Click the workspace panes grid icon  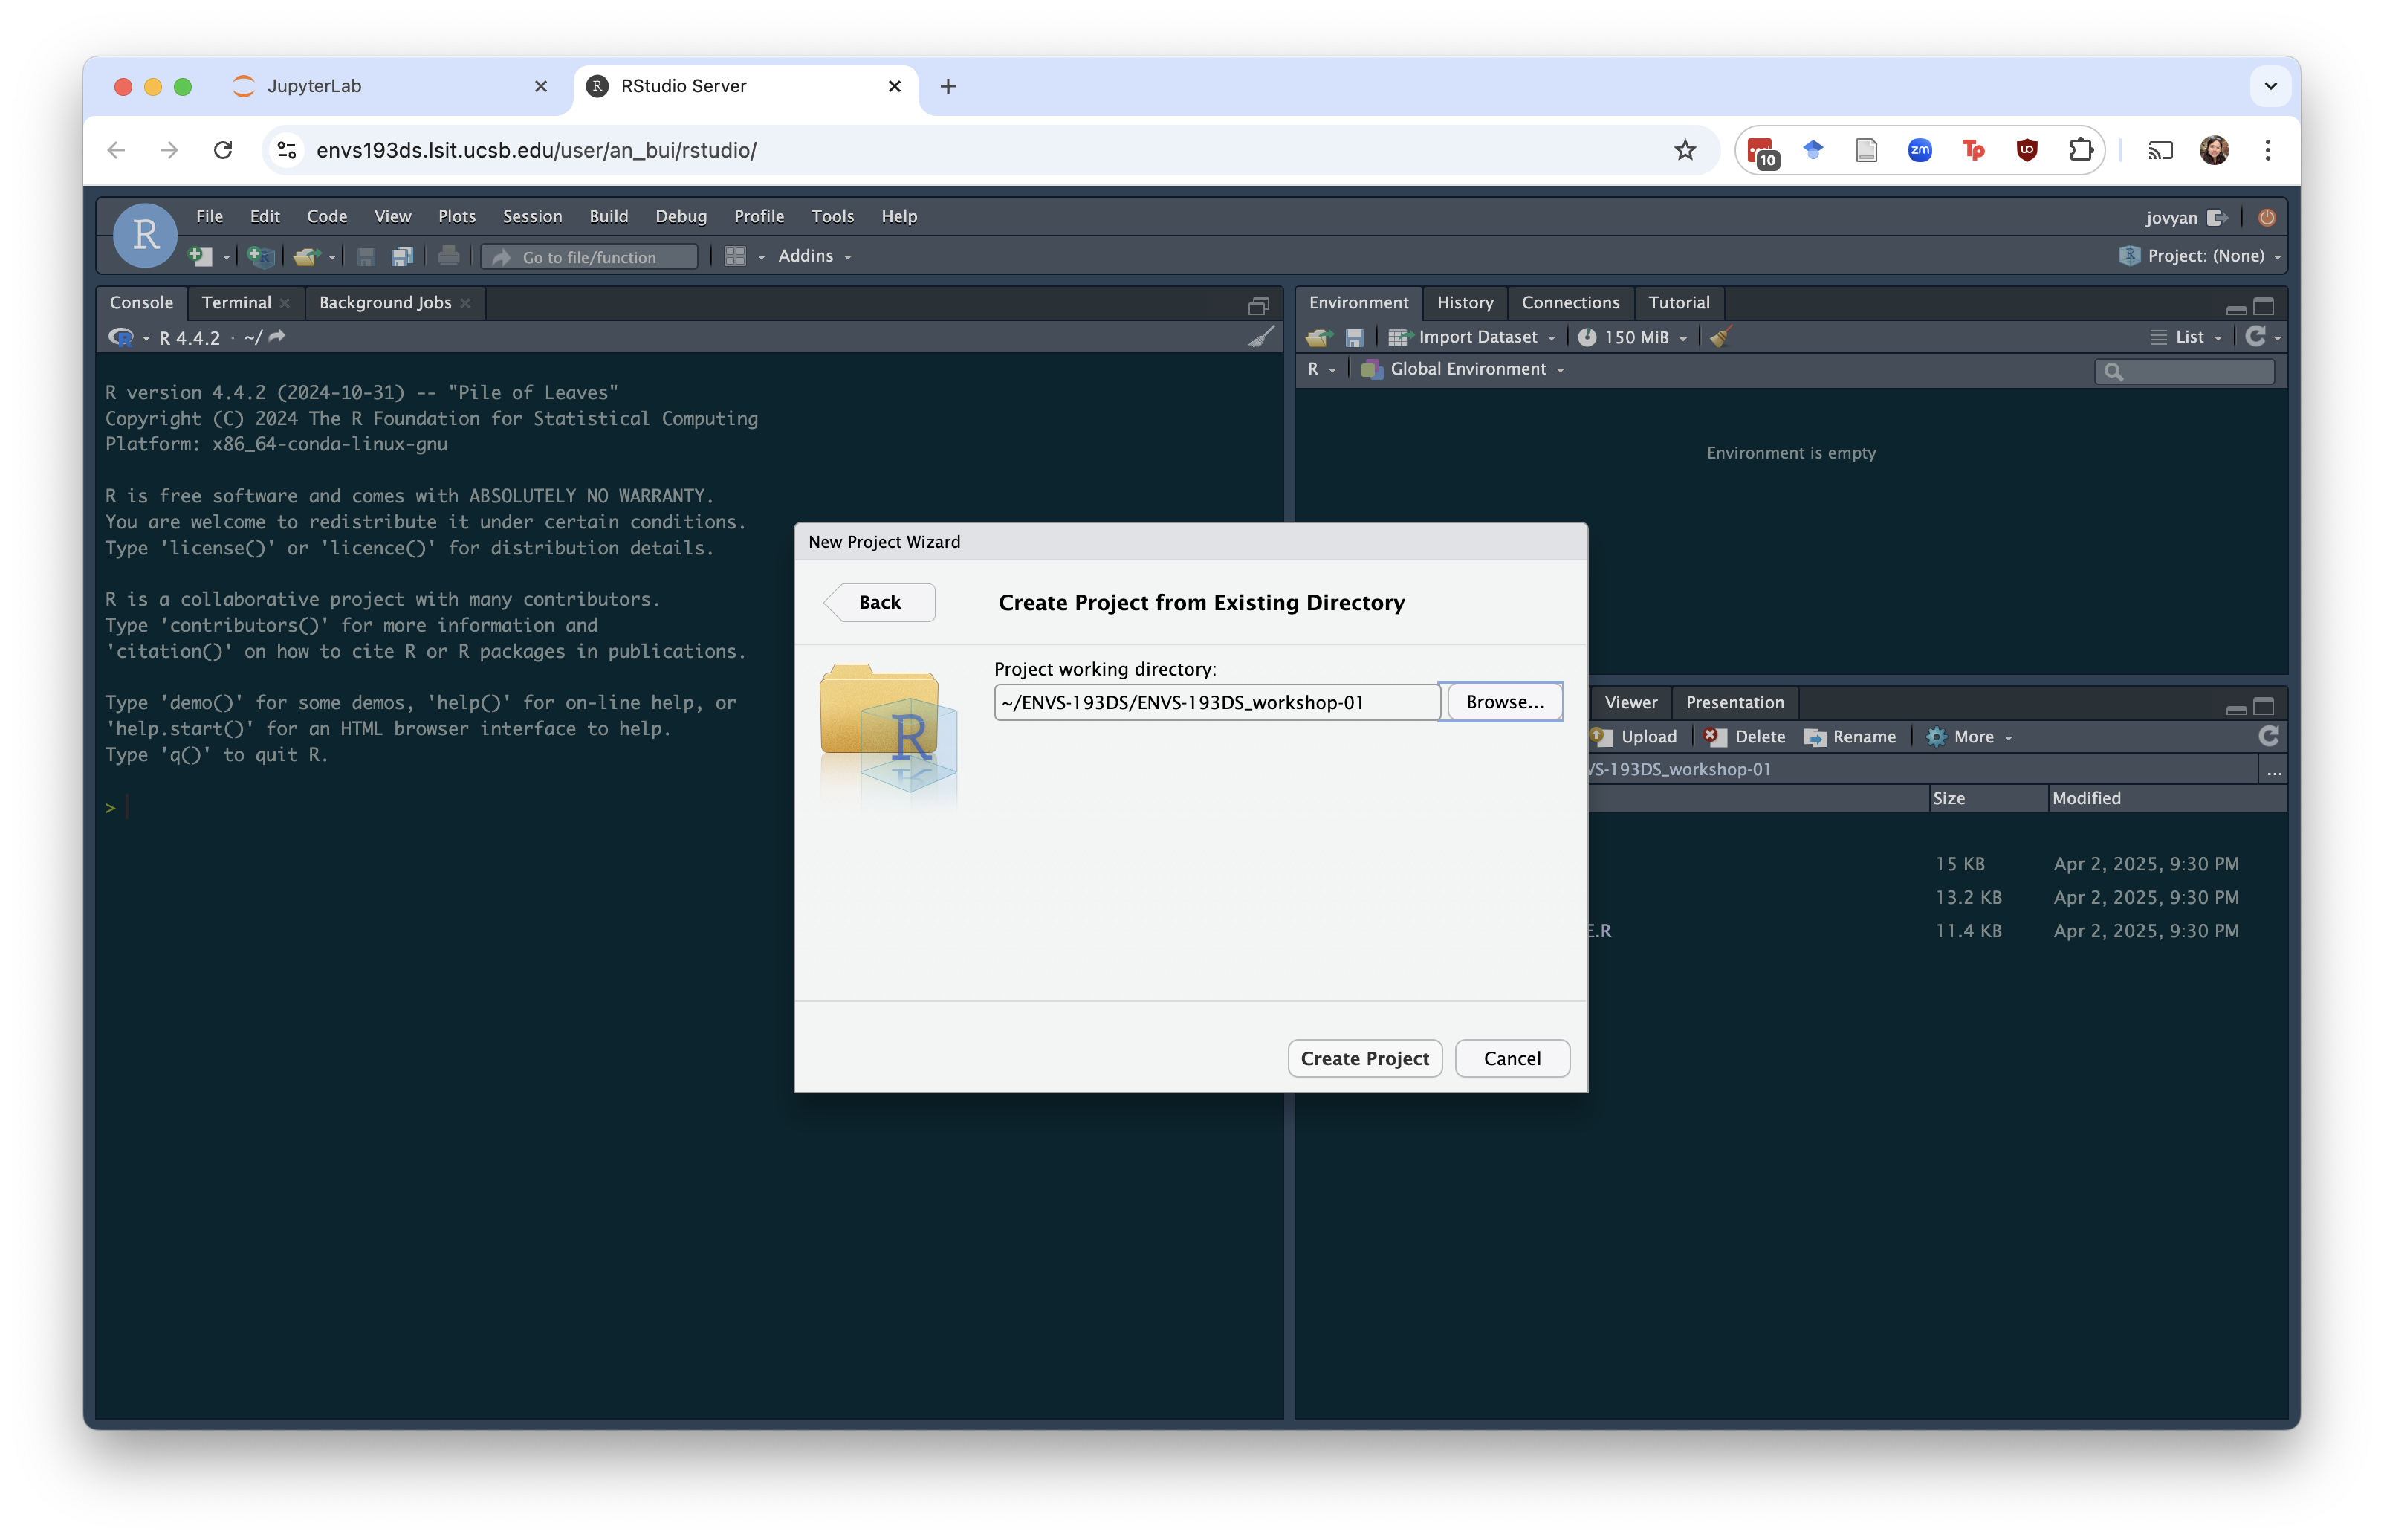point(735,257)
